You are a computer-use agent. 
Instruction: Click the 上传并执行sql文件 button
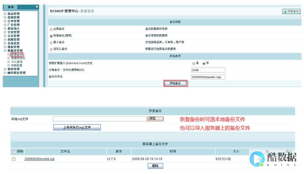(x=77, y=127)
